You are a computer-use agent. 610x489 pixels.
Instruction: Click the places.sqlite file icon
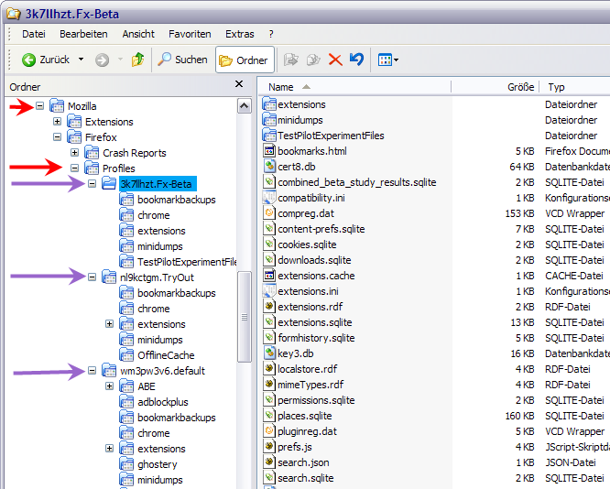[269, 416]
